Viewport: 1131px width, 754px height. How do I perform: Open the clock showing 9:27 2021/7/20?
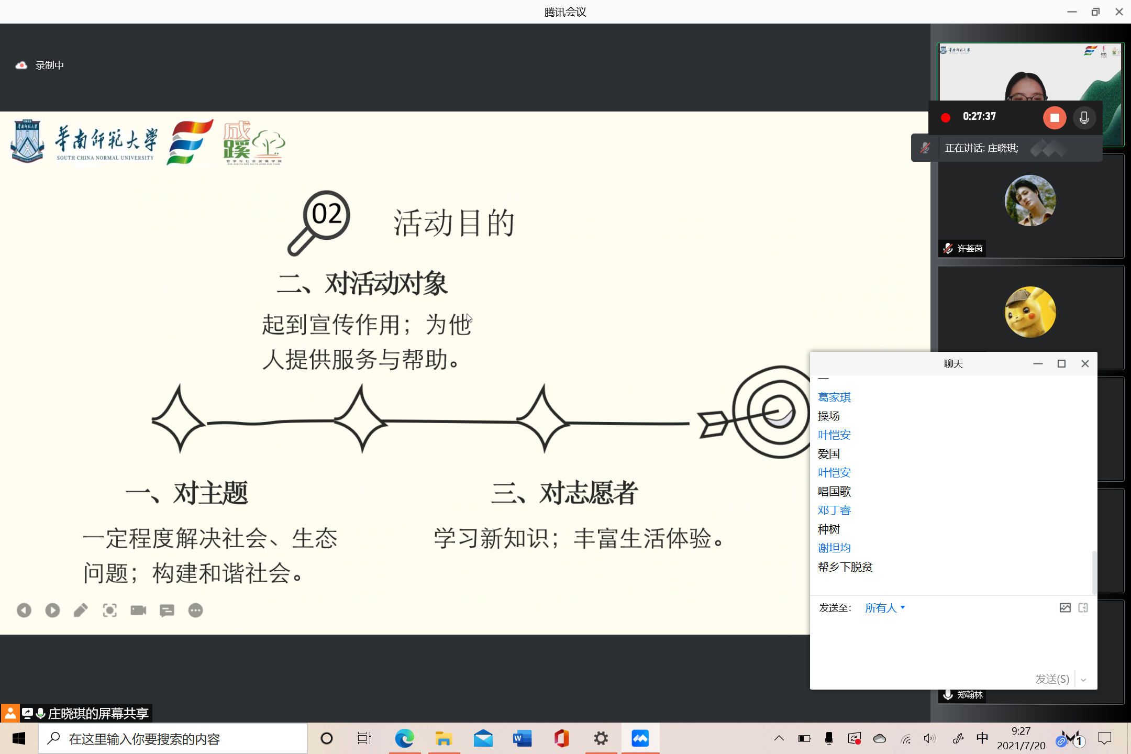(1021, 739)
